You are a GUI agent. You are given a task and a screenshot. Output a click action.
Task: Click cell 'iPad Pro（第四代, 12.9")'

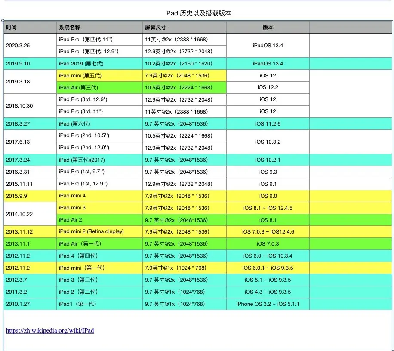click(99, 52)
